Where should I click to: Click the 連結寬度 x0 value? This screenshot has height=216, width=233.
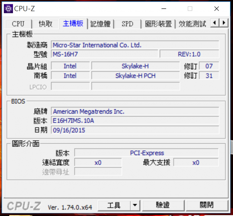[x=98, y=163]
